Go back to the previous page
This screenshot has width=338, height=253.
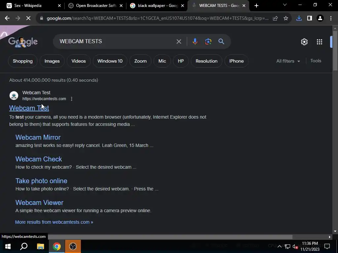coord(7,18)
